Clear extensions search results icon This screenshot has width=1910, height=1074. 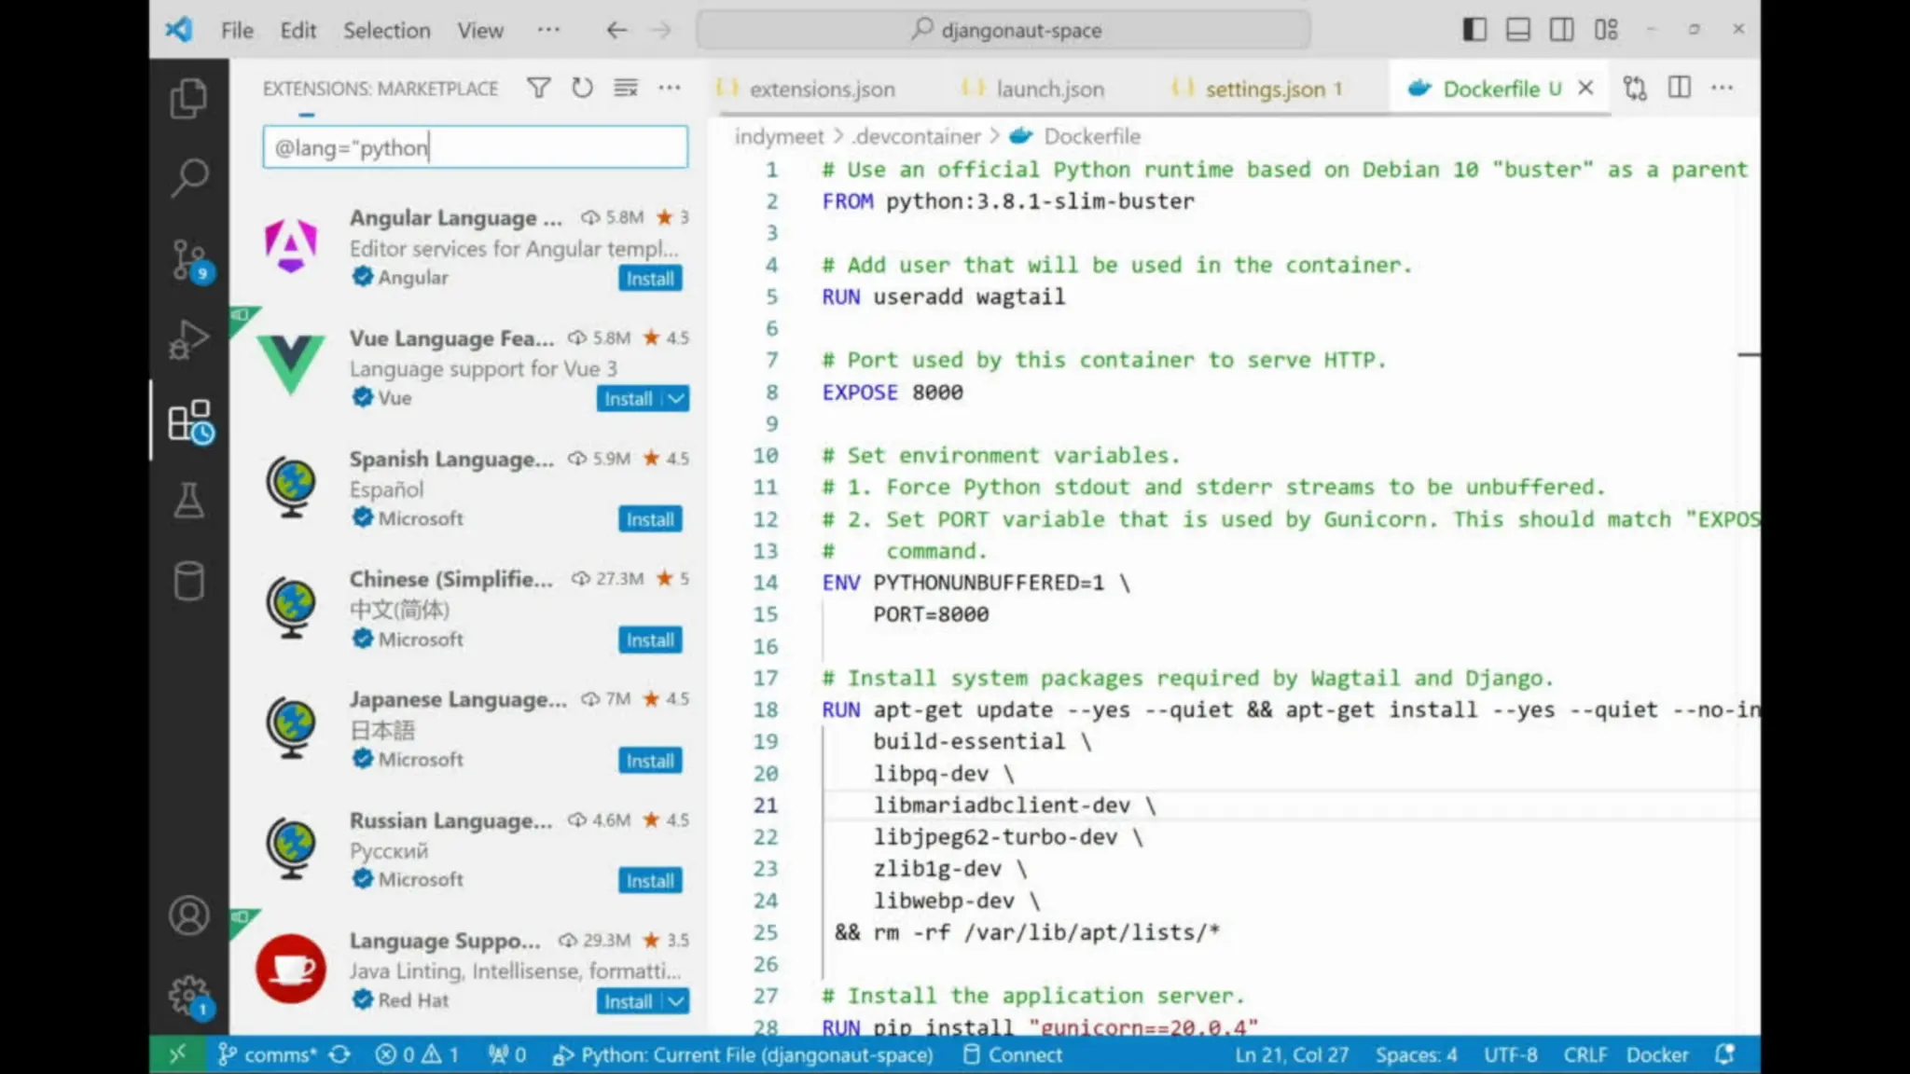(626, 88)
